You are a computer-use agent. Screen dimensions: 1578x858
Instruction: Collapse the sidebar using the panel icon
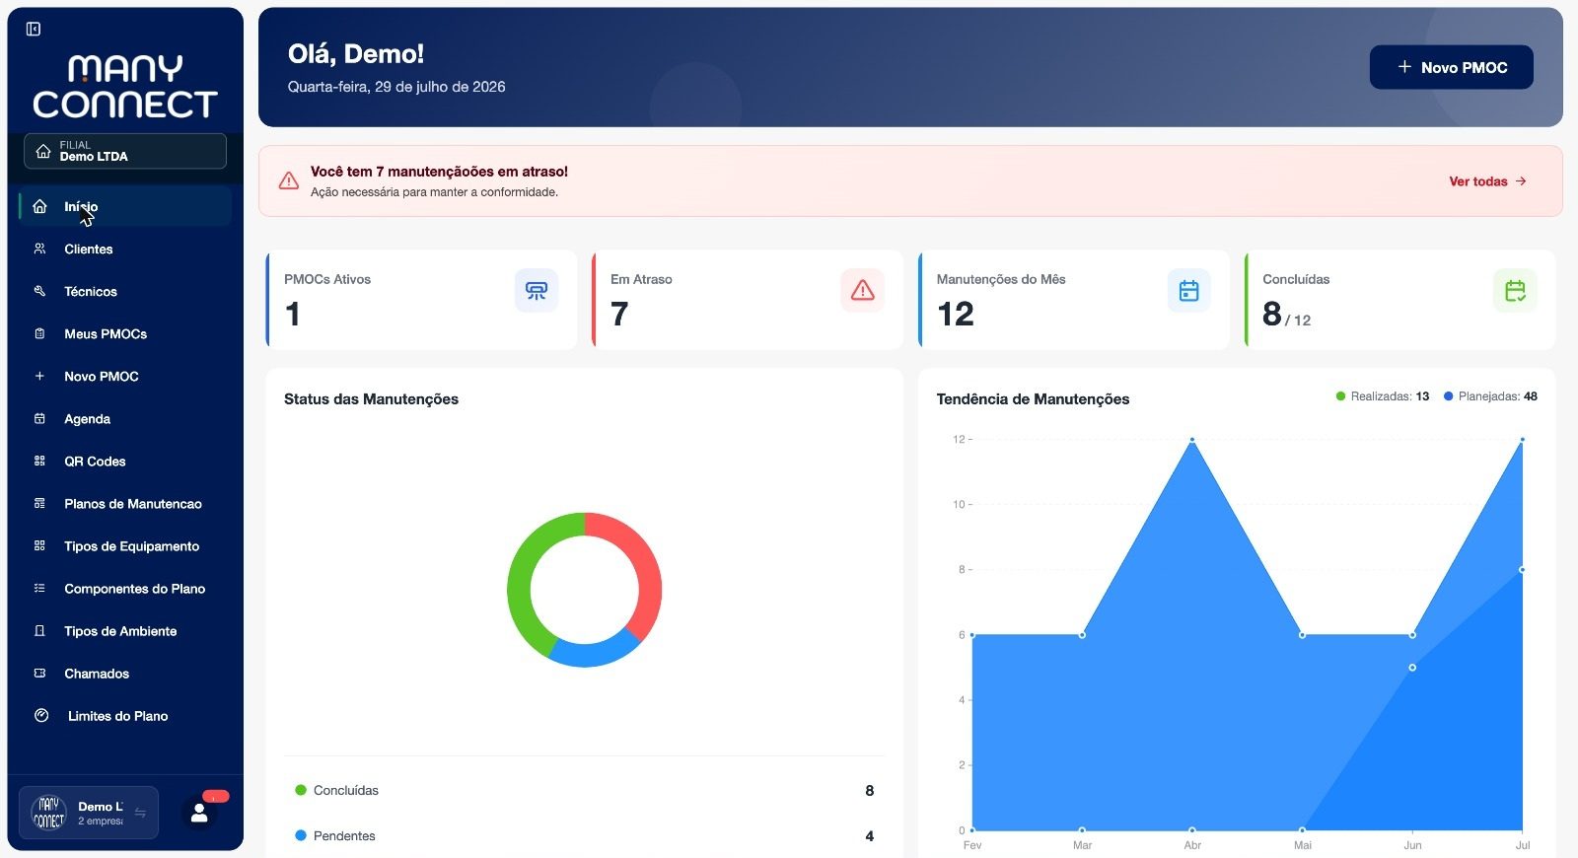[x=34, y=30]
